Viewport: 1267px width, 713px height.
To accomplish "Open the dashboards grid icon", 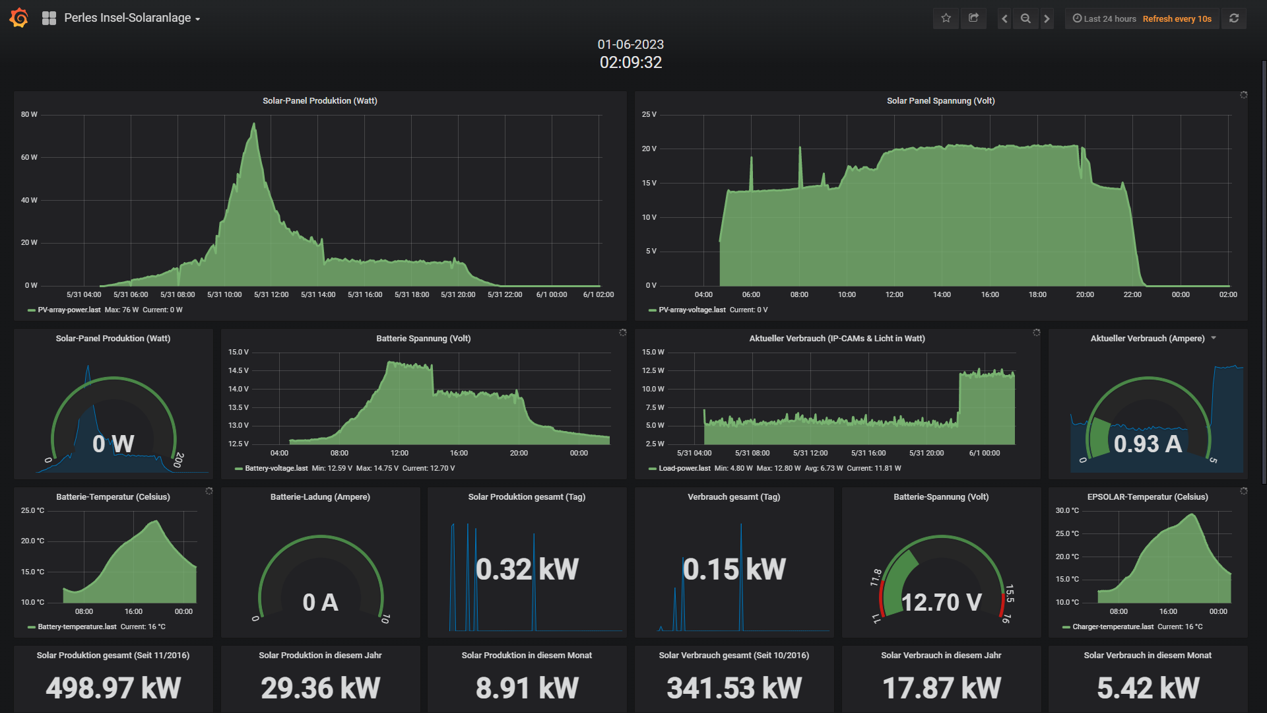I will (x=49, y=18).
